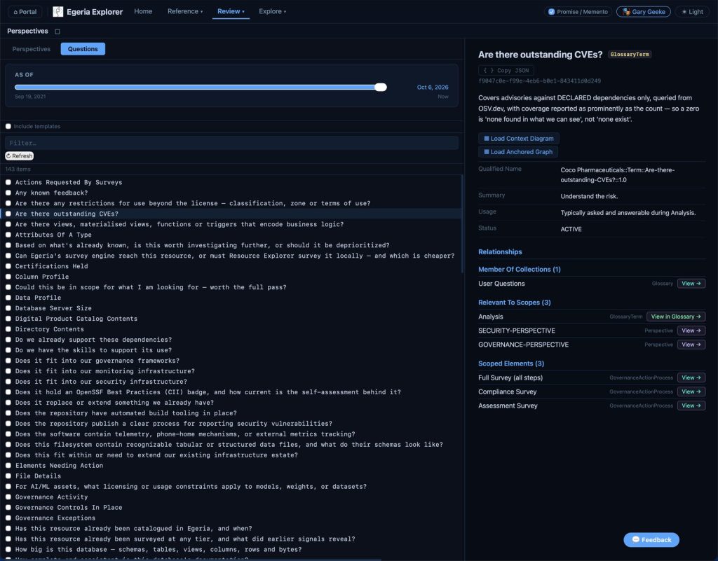
Task: Select 'Do we already support these dependencies?'
Action: (231, 340)
